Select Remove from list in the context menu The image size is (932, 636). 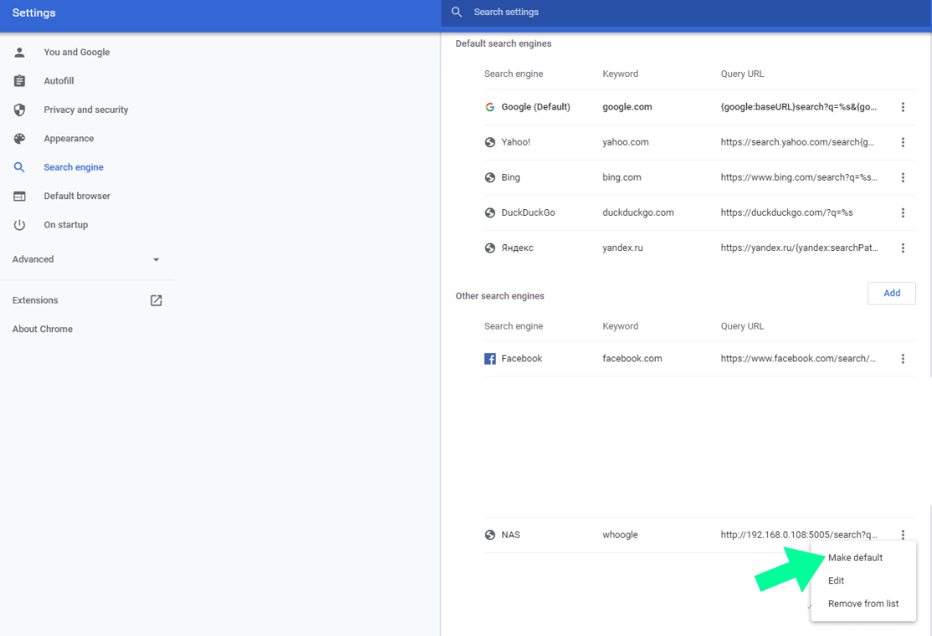pyautogui.click(x=863, y=603)
